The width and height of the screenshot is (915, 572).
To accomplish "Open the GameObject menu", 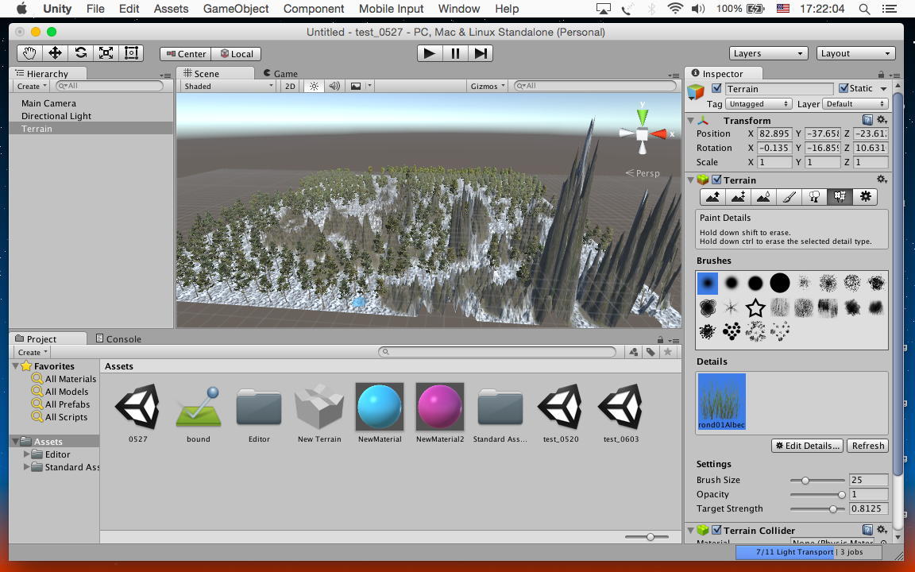I will (x=236, y=9).
